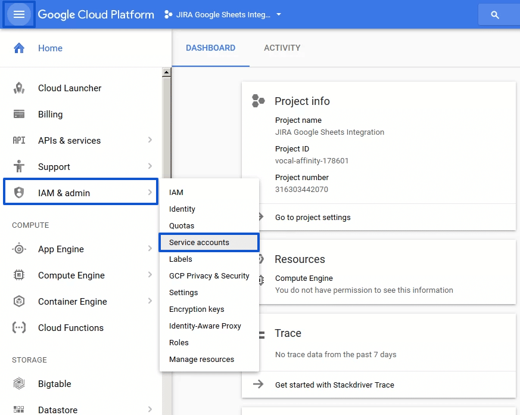Click the Project info hexagons icon
520x415 pixels.
pyautogui.click(x=259, y=101)
